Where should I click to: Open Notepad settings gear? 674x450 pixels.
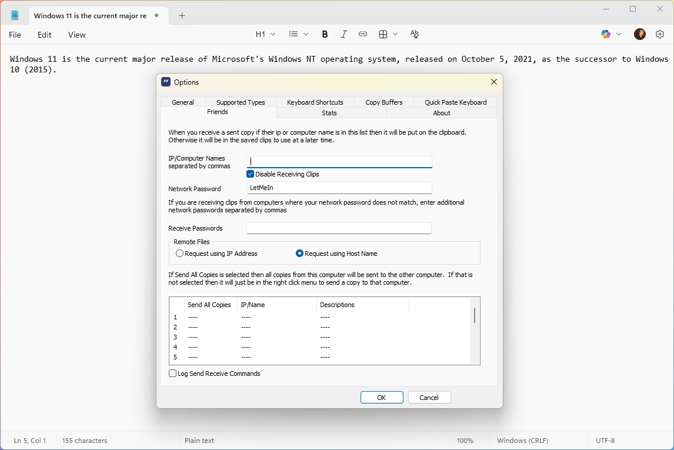pyautogui.click(x=660, y=34)
